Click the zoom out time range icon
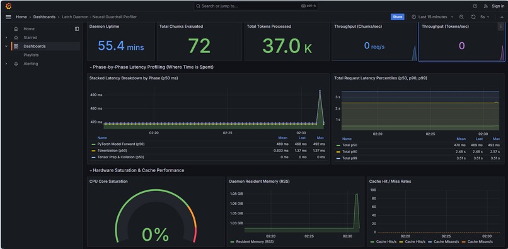 tap(461, 17)
